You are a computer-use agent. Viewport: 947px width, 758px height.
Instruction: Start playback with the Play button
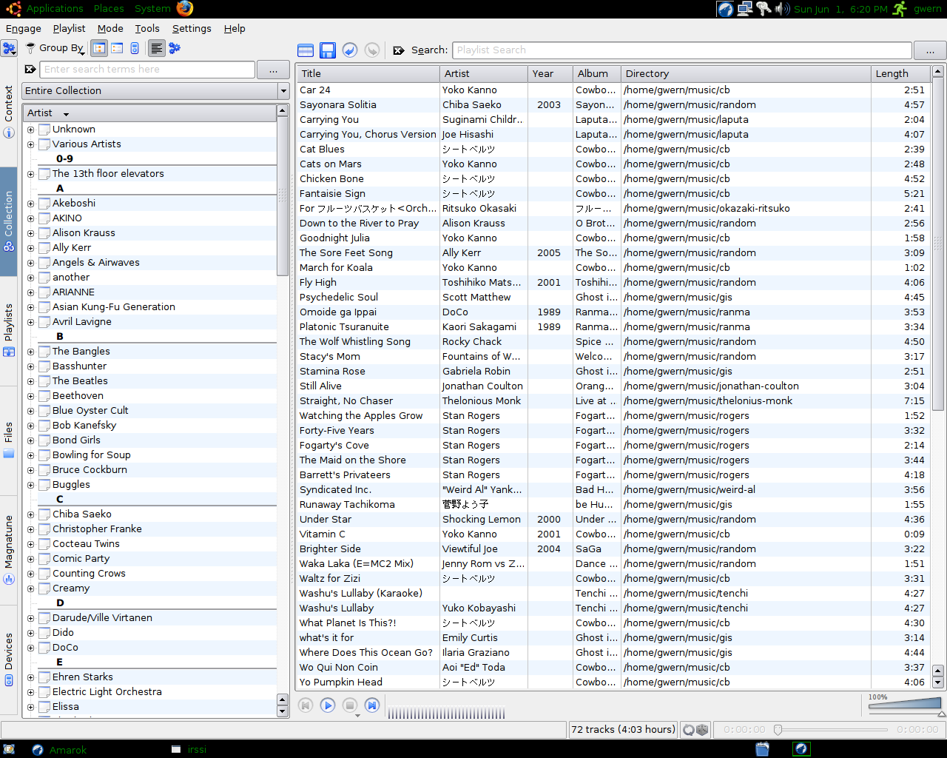tap(328, 705)
